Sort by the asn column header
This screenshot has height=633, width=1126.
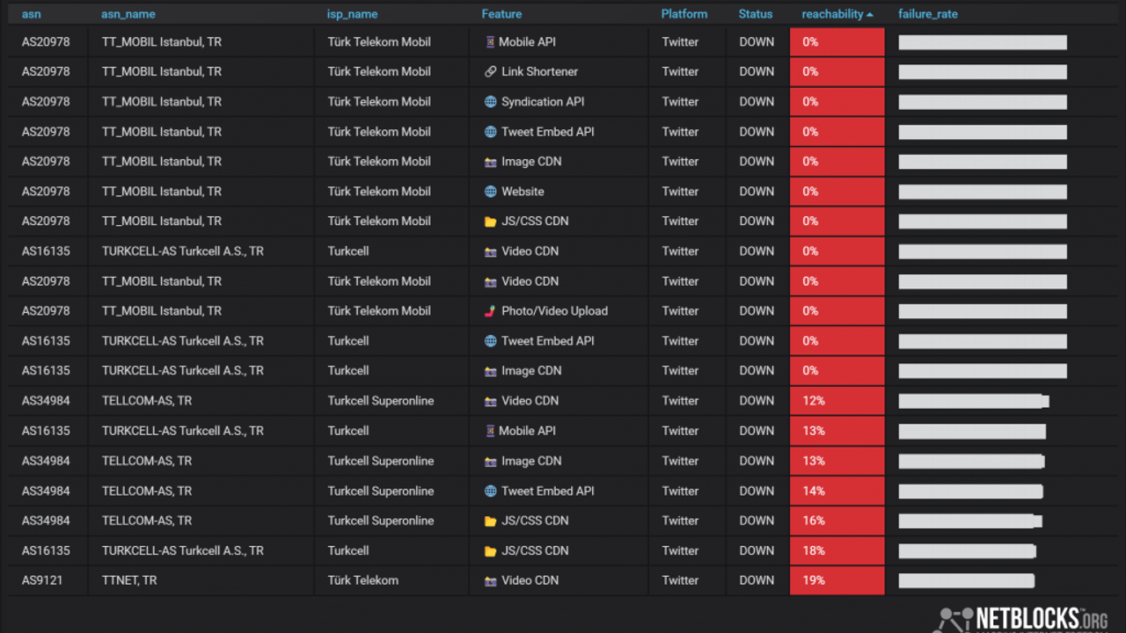[x=32, y=14]
